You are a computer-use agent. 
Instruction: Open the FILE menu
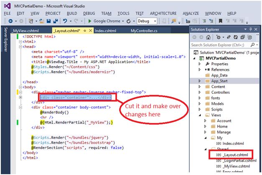pyautogui.click(x=7, y=13)
